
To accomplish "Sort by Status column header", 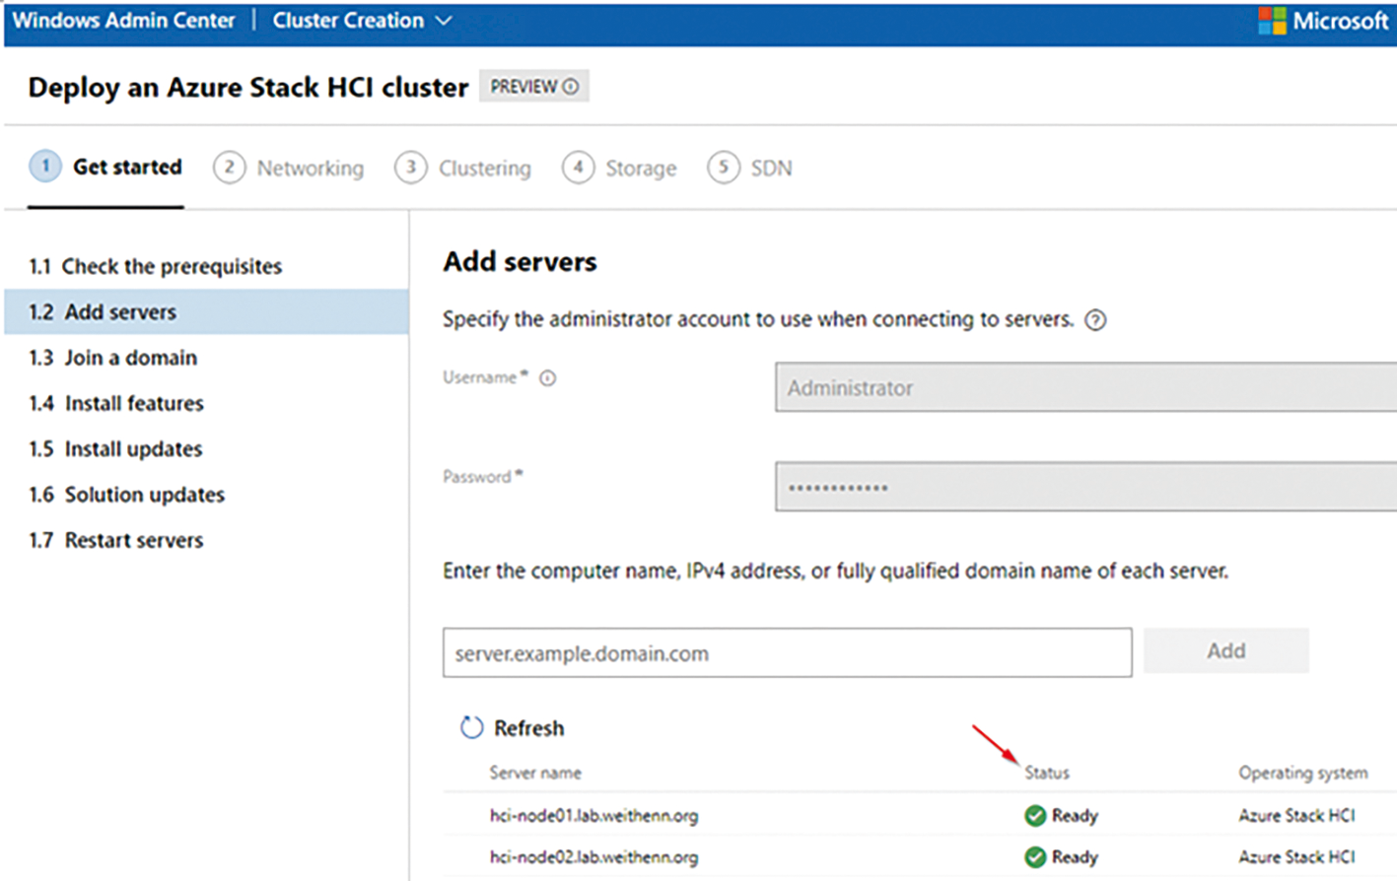I will point(1047,773).
